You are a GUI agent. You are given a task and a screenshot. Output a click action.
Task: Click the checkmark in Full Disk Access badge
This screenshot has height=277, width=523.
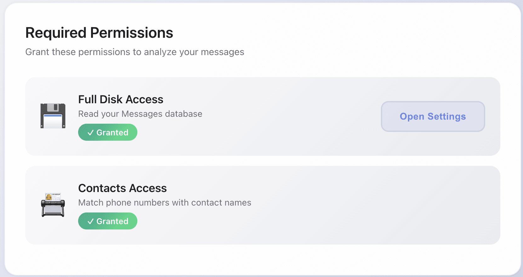coord(90,133)
